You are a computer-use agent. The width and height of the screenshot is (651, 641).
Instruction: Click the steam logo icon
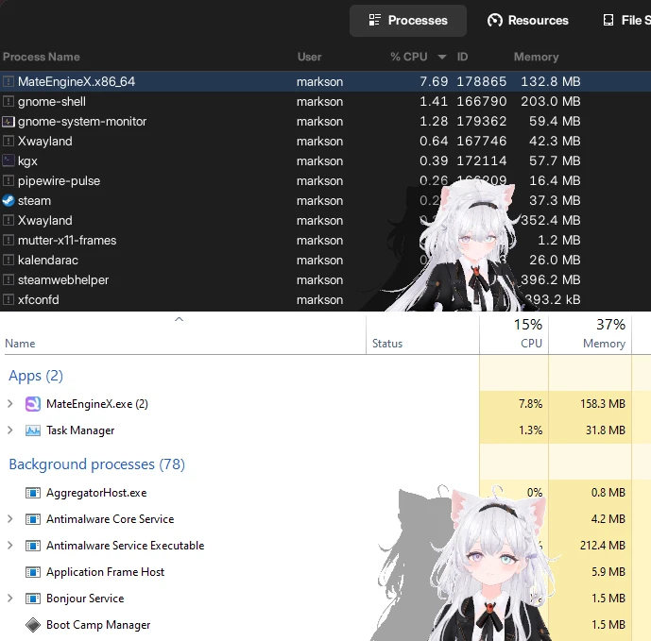pos(9,200)
